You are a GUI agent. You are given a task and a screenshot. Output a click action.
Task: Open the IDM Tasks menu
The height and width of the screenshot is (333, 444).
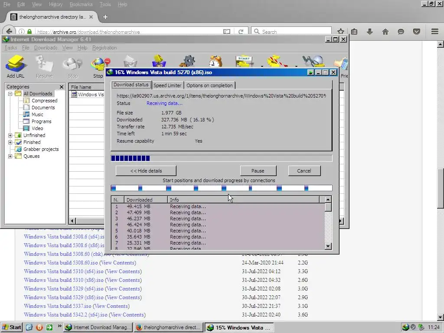pyautogui.click(x=11, y=48)
